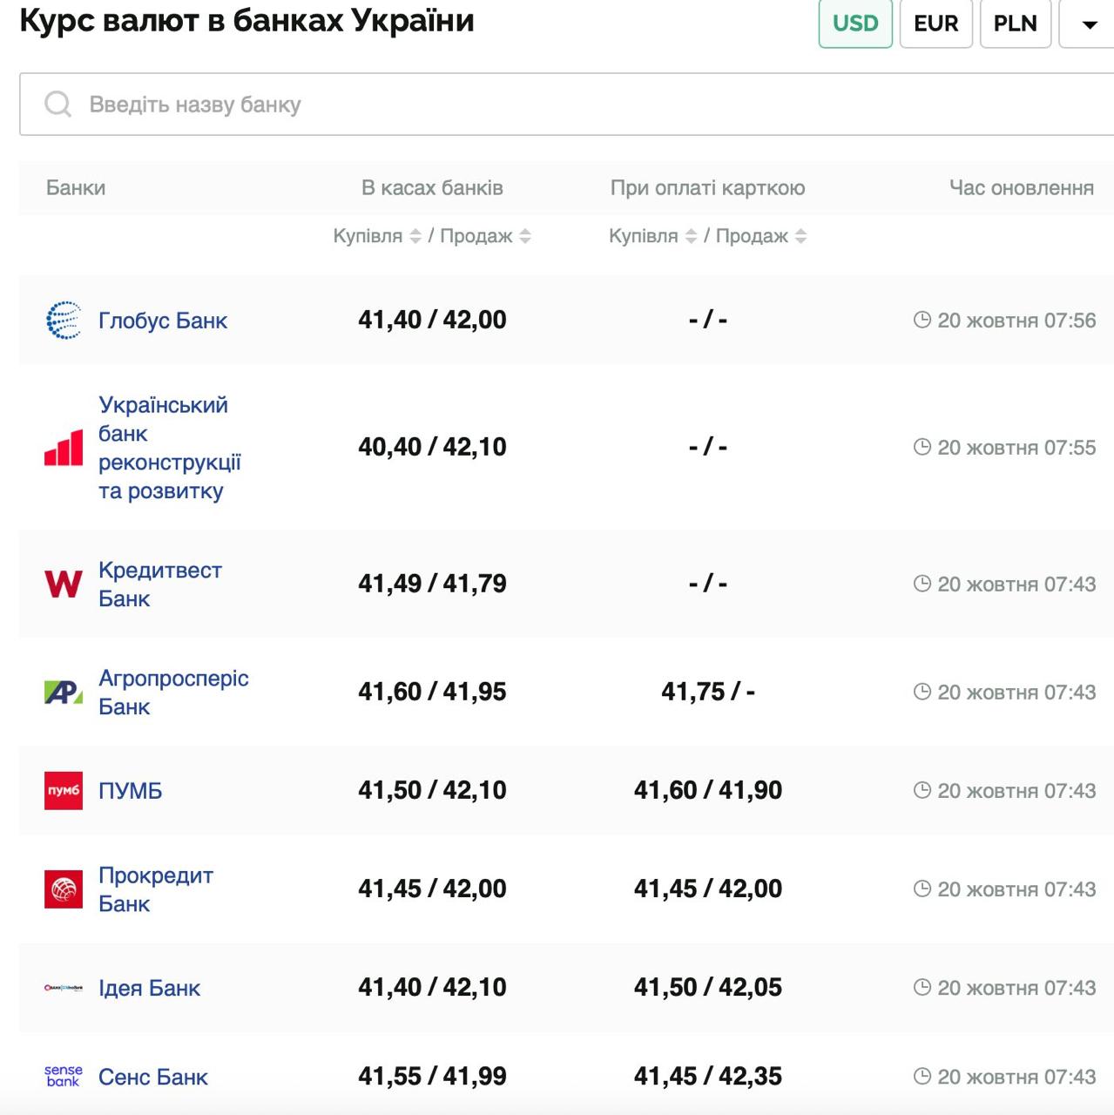The image size is (1114, 1115).
Task: Click the Кредитвест Банк W logo
Action: point(64,584)
